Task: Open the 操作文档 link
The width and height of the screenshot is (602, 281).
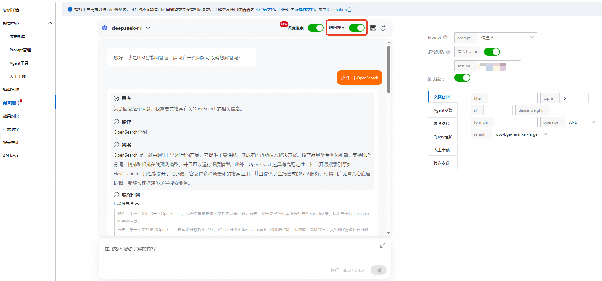Action: pyautogui.click(x=307, y=10)
